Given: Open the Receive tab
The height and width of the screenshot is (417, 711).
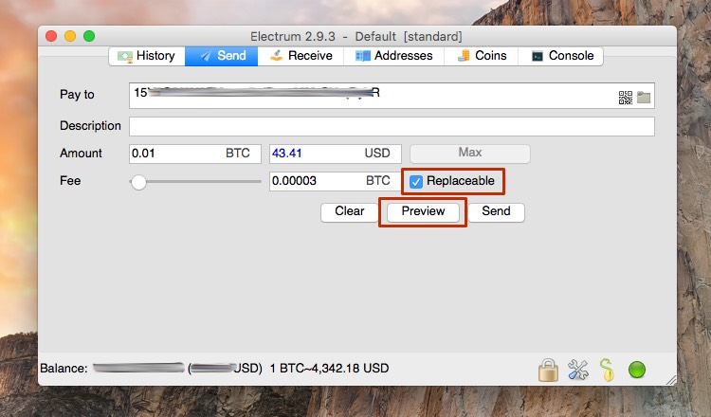Looking at the screenshot, I should click(x=301, y=56).
